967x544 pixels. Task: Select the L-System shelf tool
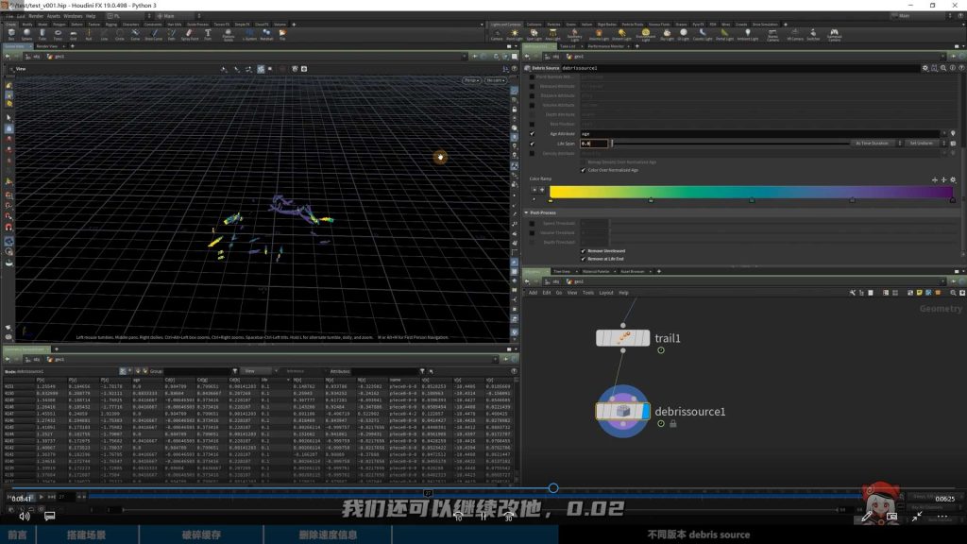pyautogui.click(x=250, y=34)
